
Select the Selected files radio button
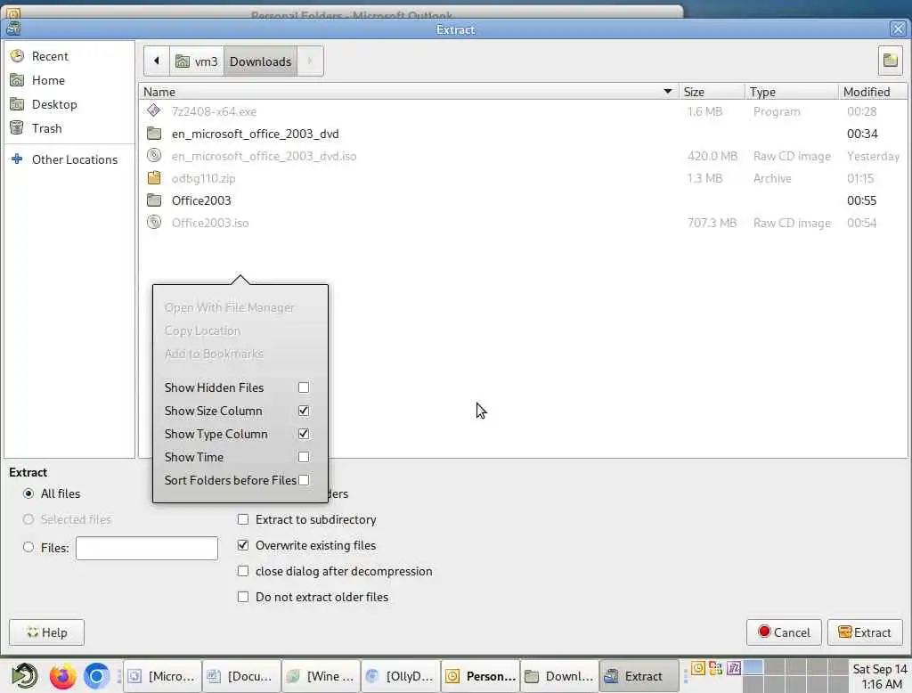coord(28,519)
